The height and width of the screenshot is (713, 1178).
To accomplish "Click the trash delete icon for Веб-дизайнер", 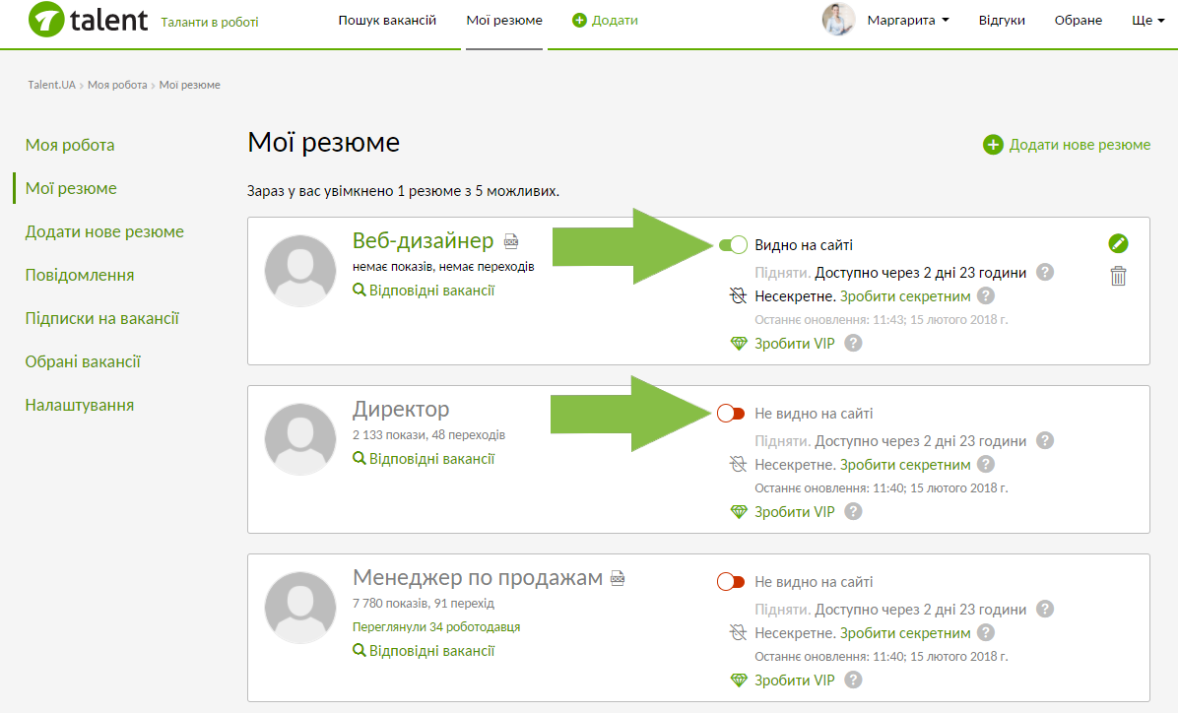I will [1118, 276].
